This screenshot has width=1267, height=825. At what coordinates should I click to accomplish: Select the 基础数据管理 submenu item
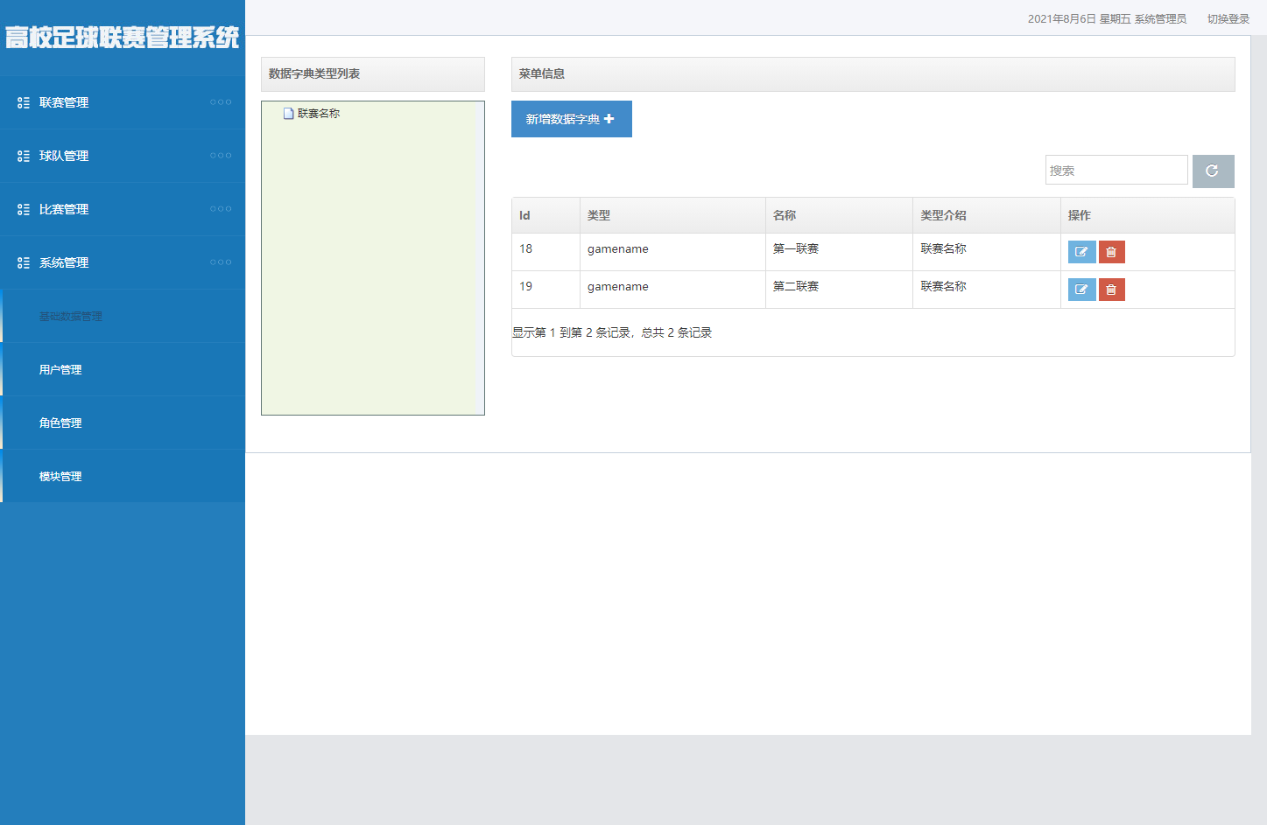pos(71,317)
